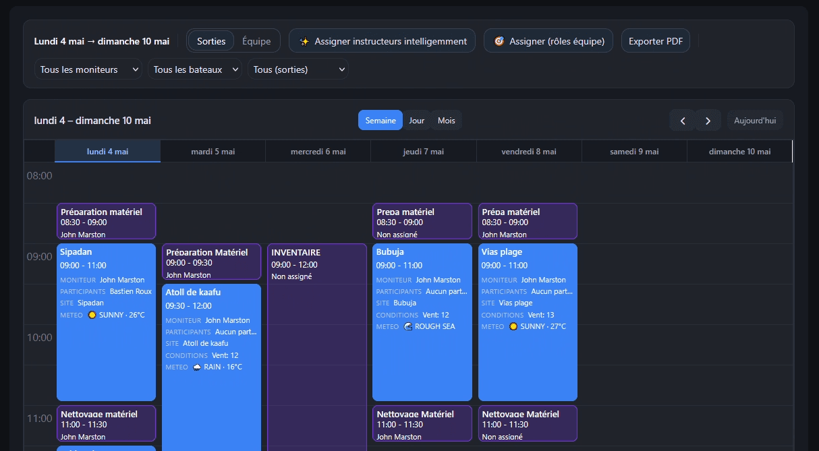819x451 pixels.
Task: Open Monday's Préparation matériel 08:30 event
Action: coord(107,221)
